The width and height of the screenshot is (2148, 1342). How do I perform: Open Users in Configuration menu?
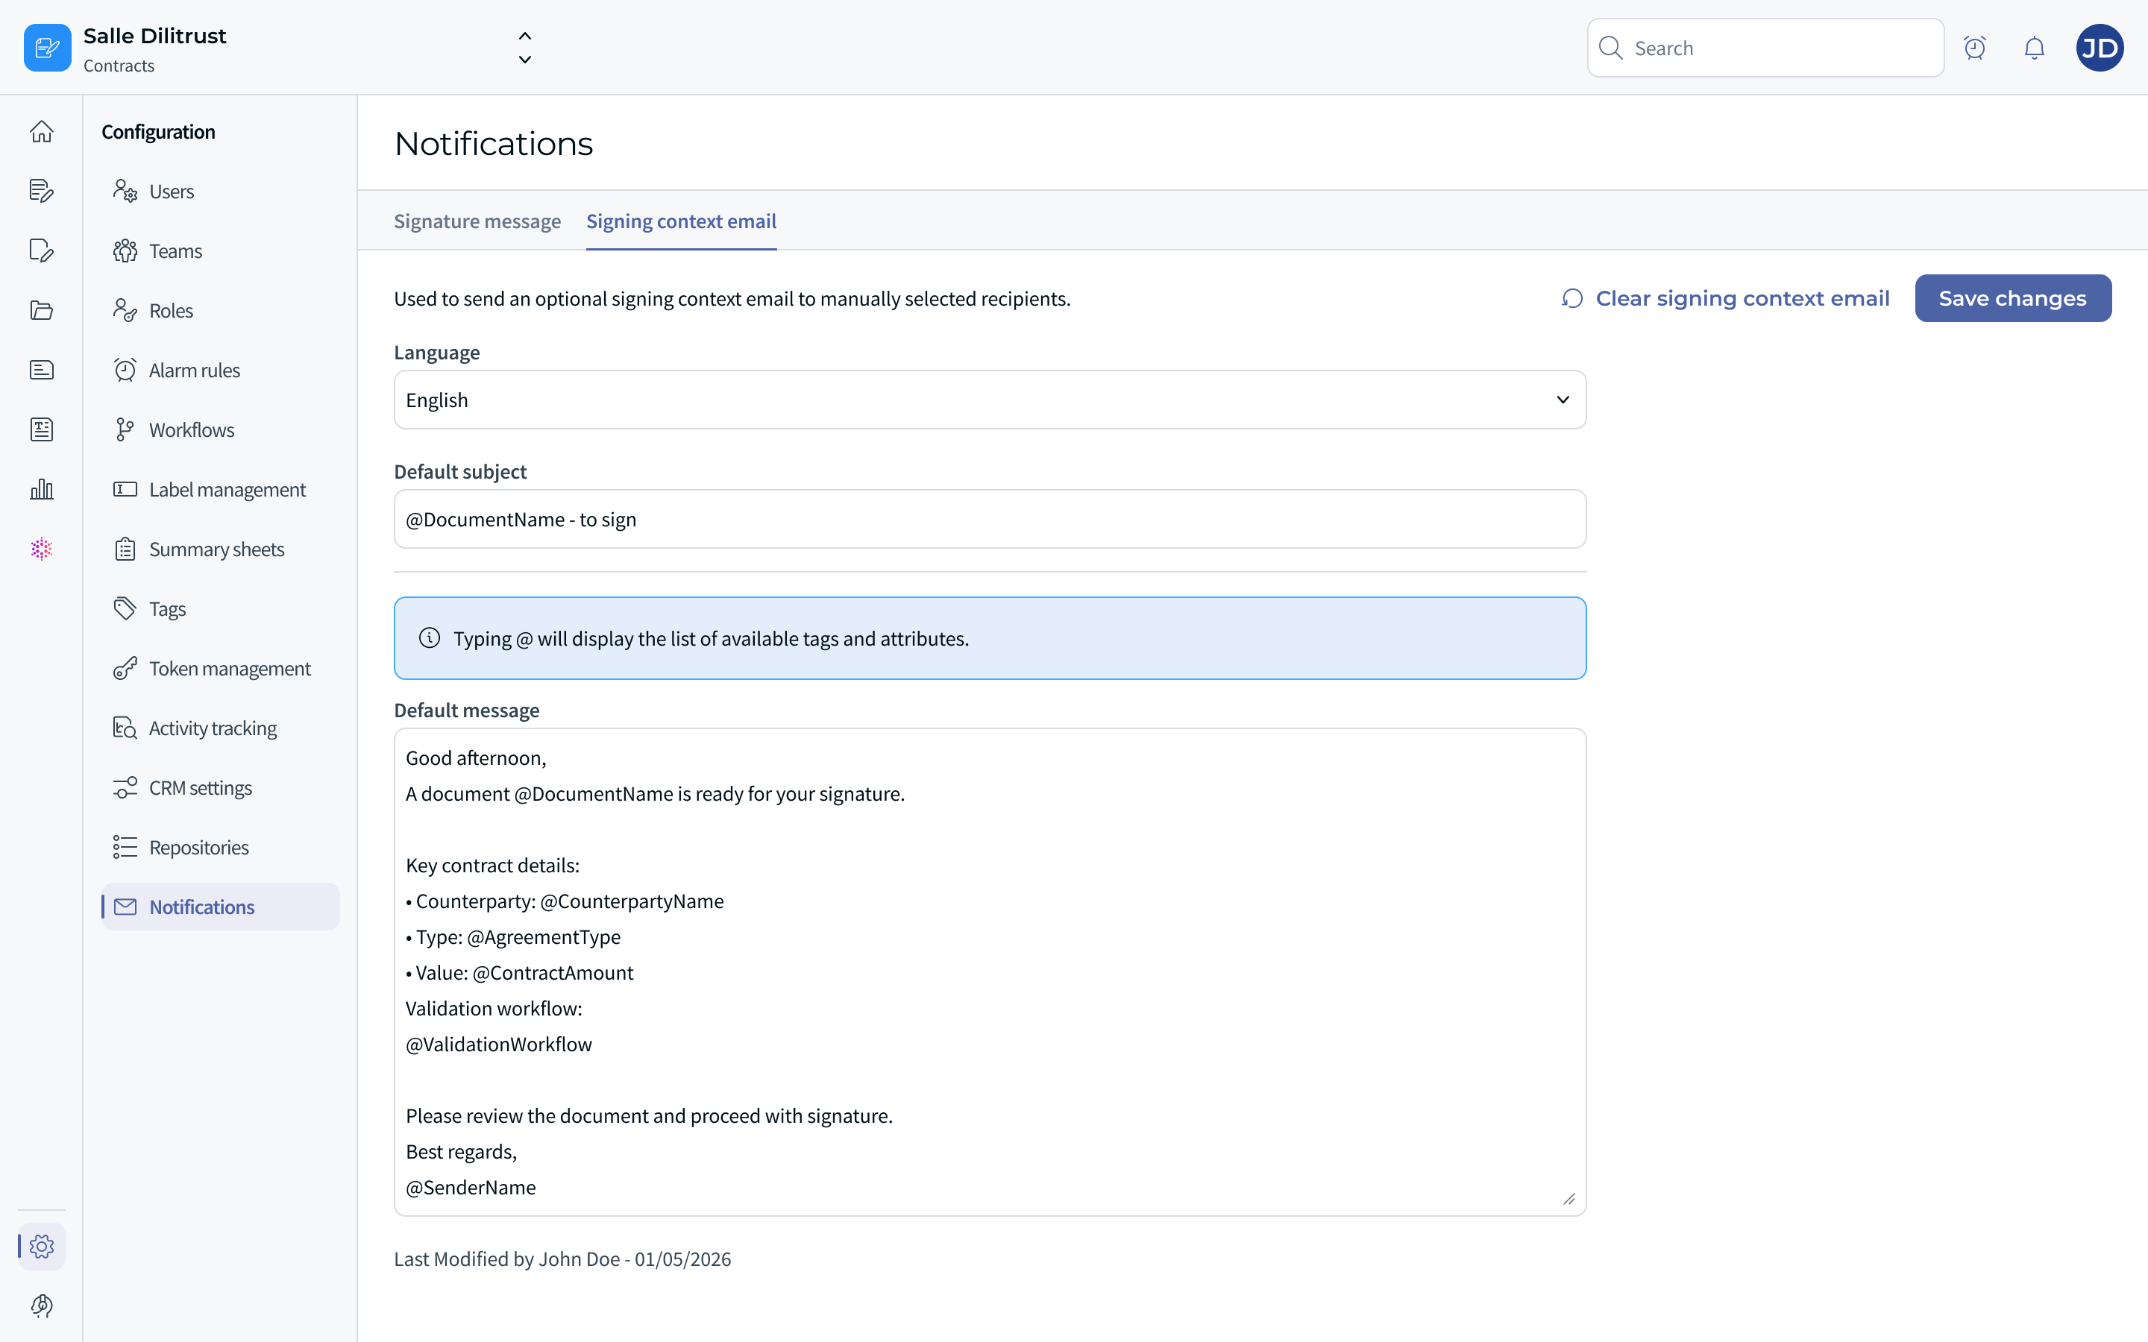click(220, 191)
